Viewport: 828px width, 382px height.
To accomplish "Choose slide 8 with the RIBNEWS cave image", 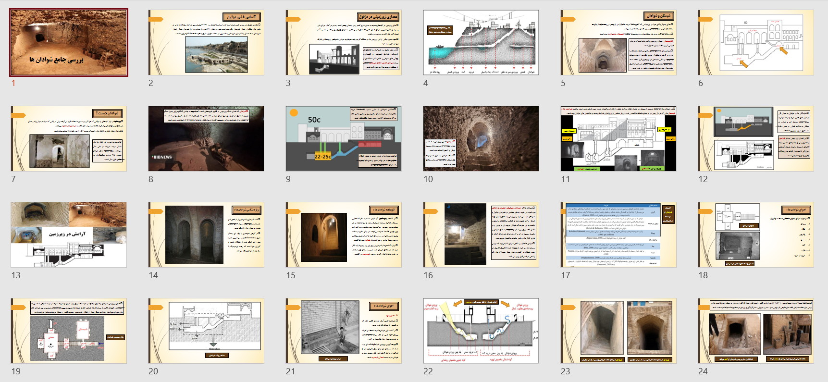I will 206,138.
